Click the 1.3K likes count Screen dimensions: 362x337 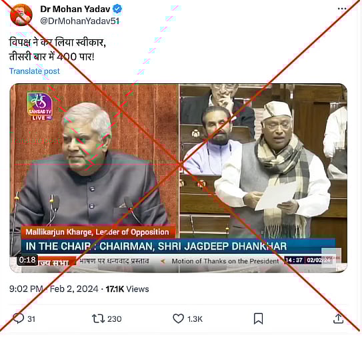195,319
